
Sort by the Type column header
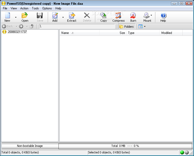[143, 33]
